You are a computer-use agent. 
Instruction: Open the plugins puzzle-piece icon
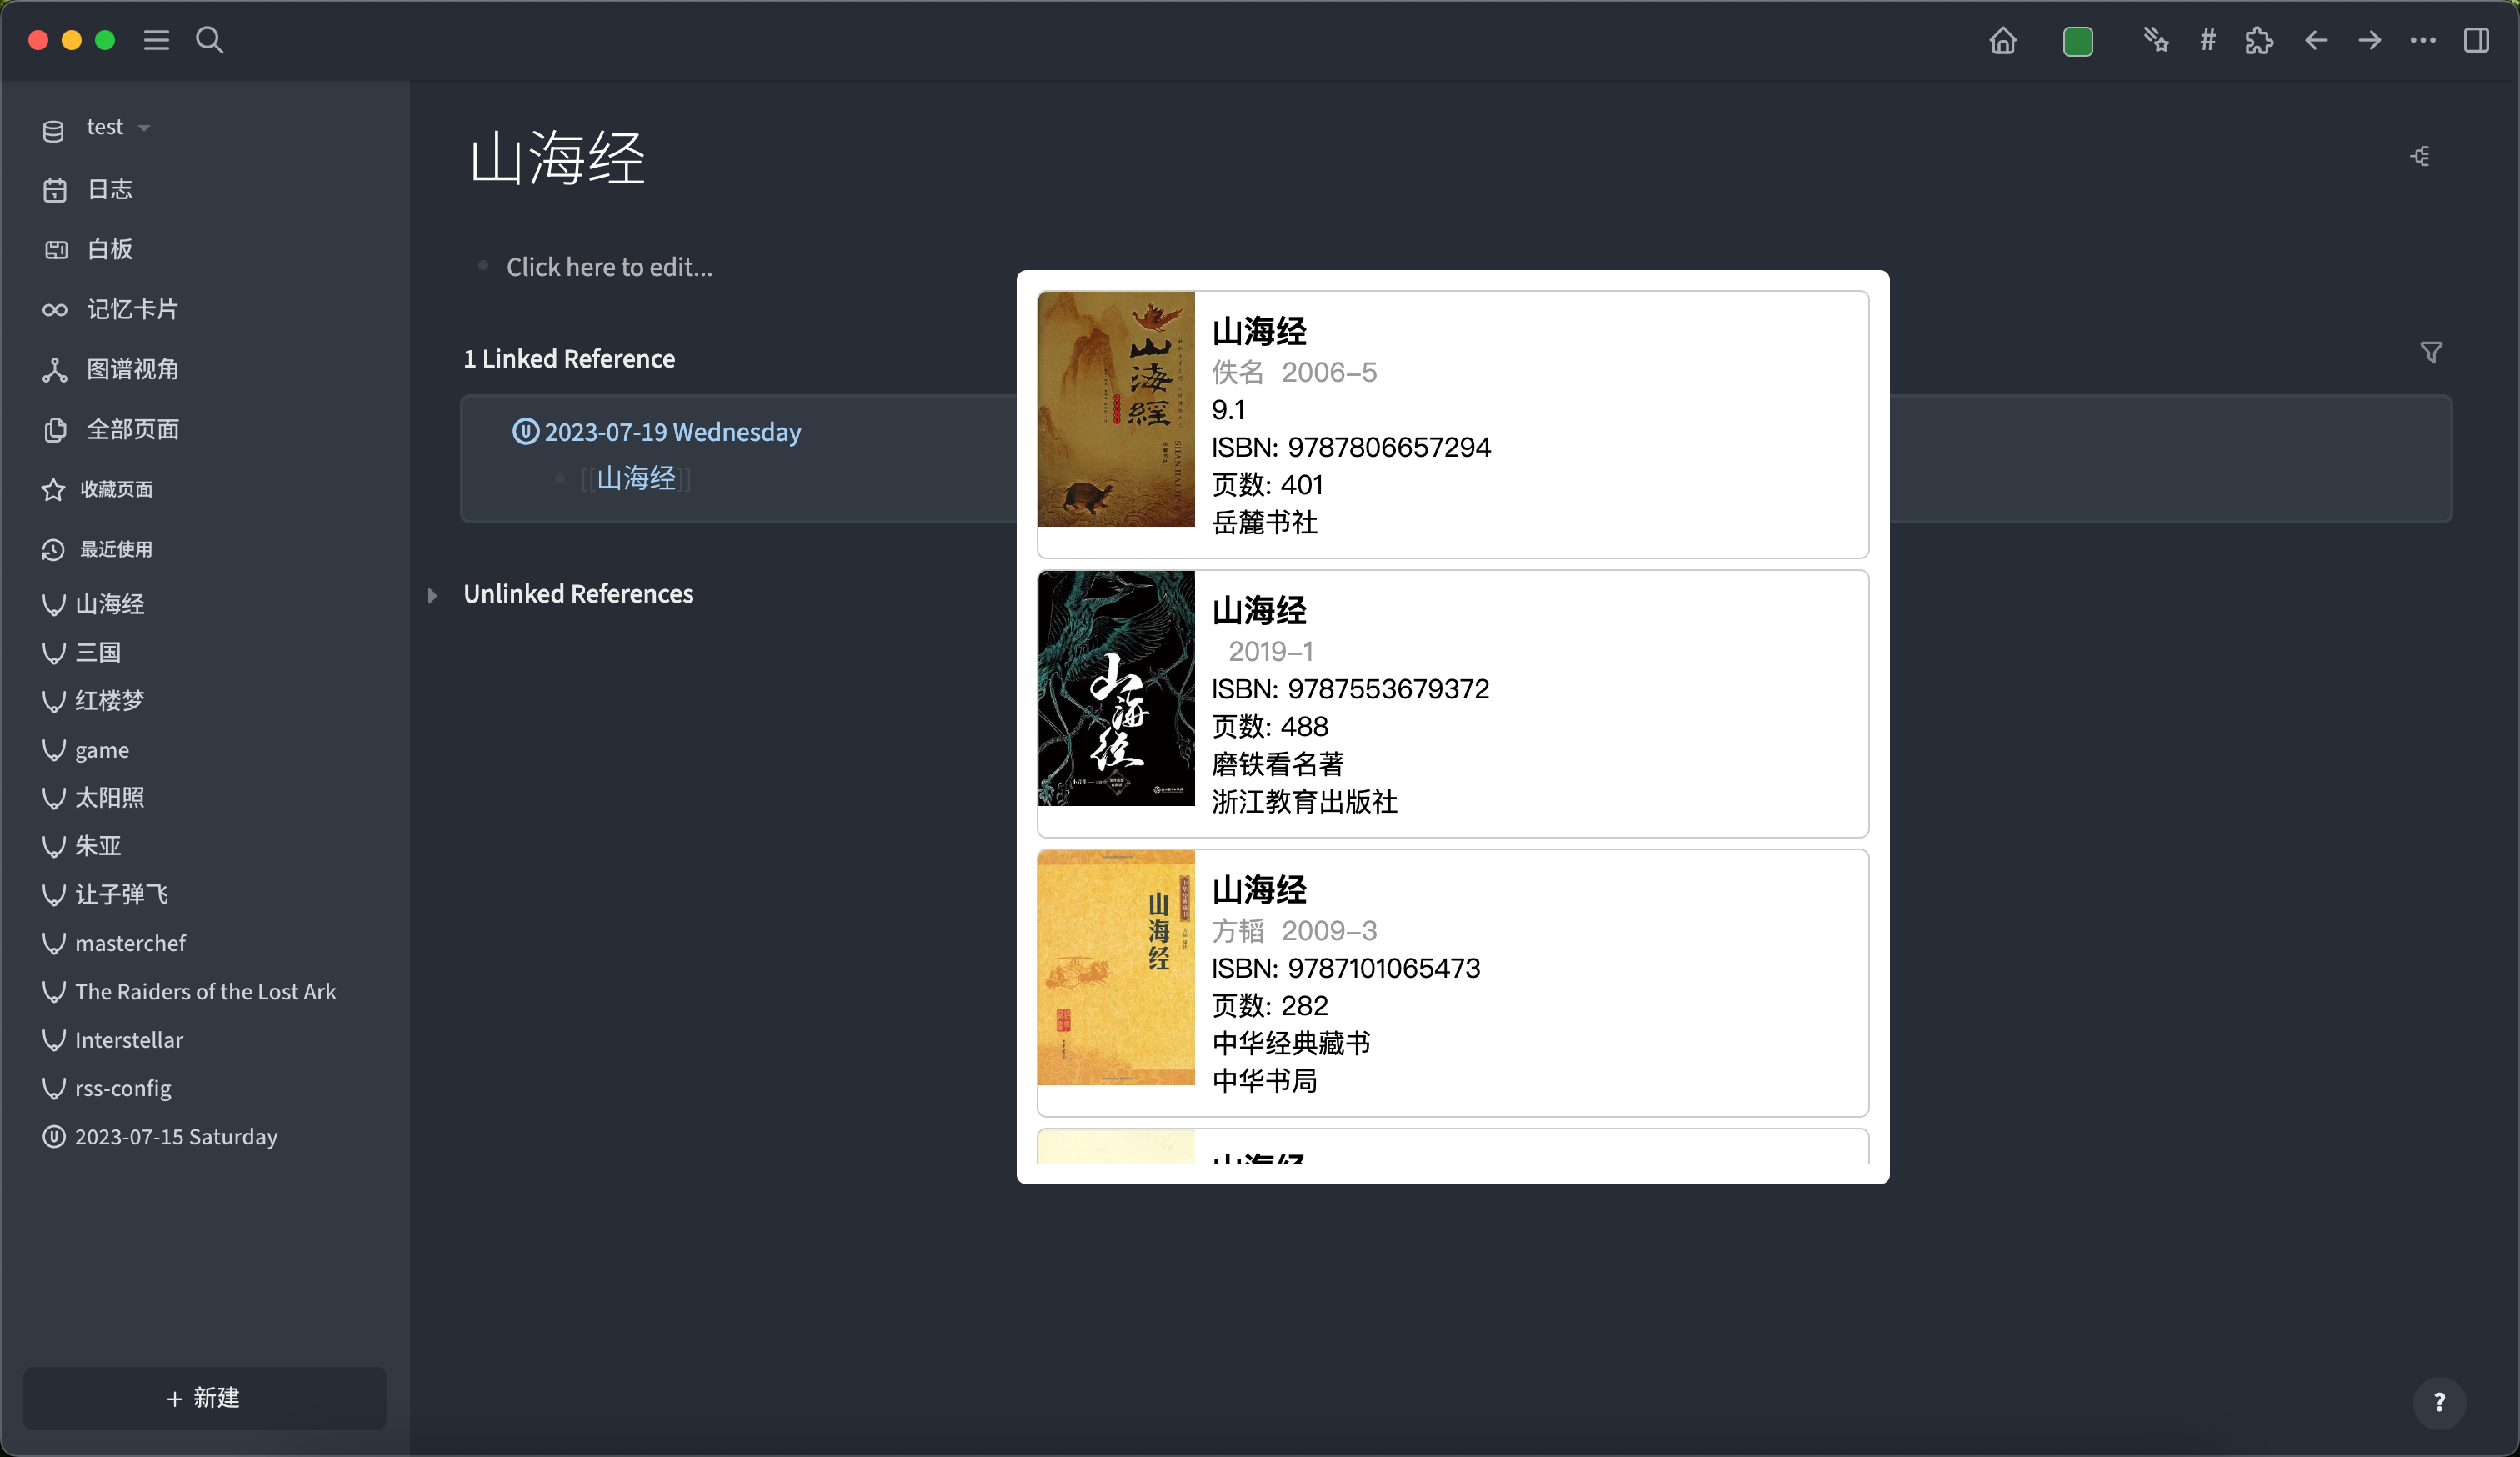[2259, 41]
